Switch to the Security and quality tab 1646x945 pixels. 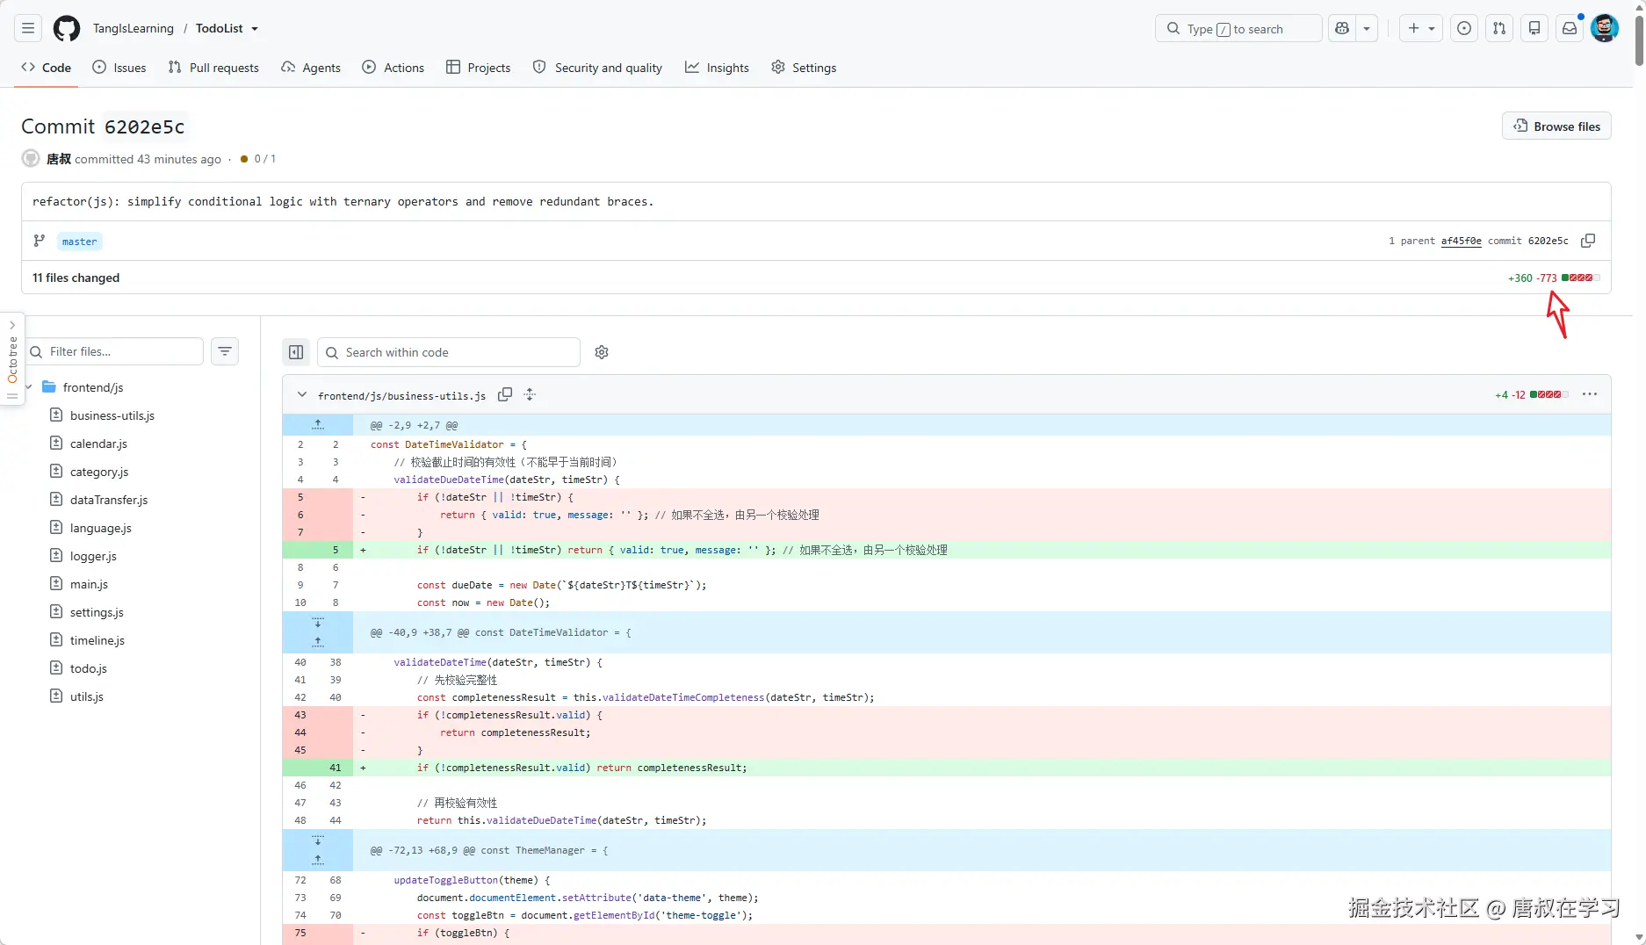[x=597, y=68]
